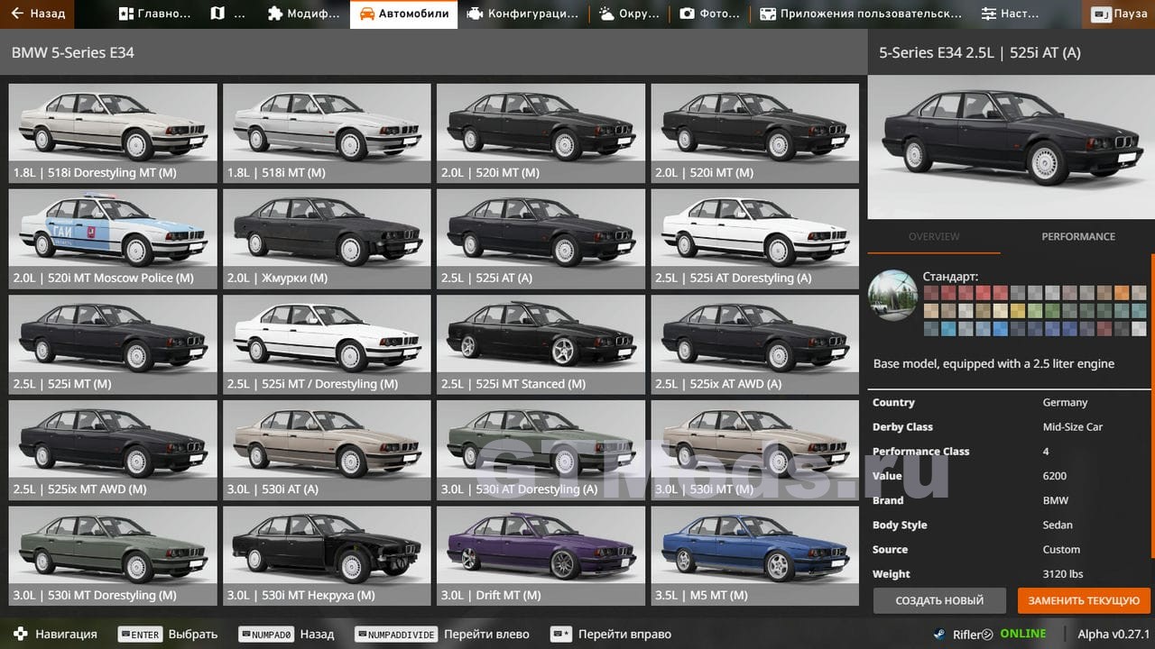The width and height of the screenshot is (1155, 649).
Task: Open the Окружение weather tab
Action: tap(631, 14)
